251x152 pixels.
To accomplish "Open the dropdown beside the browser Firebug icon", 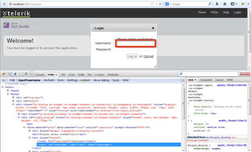I will 248,4.
